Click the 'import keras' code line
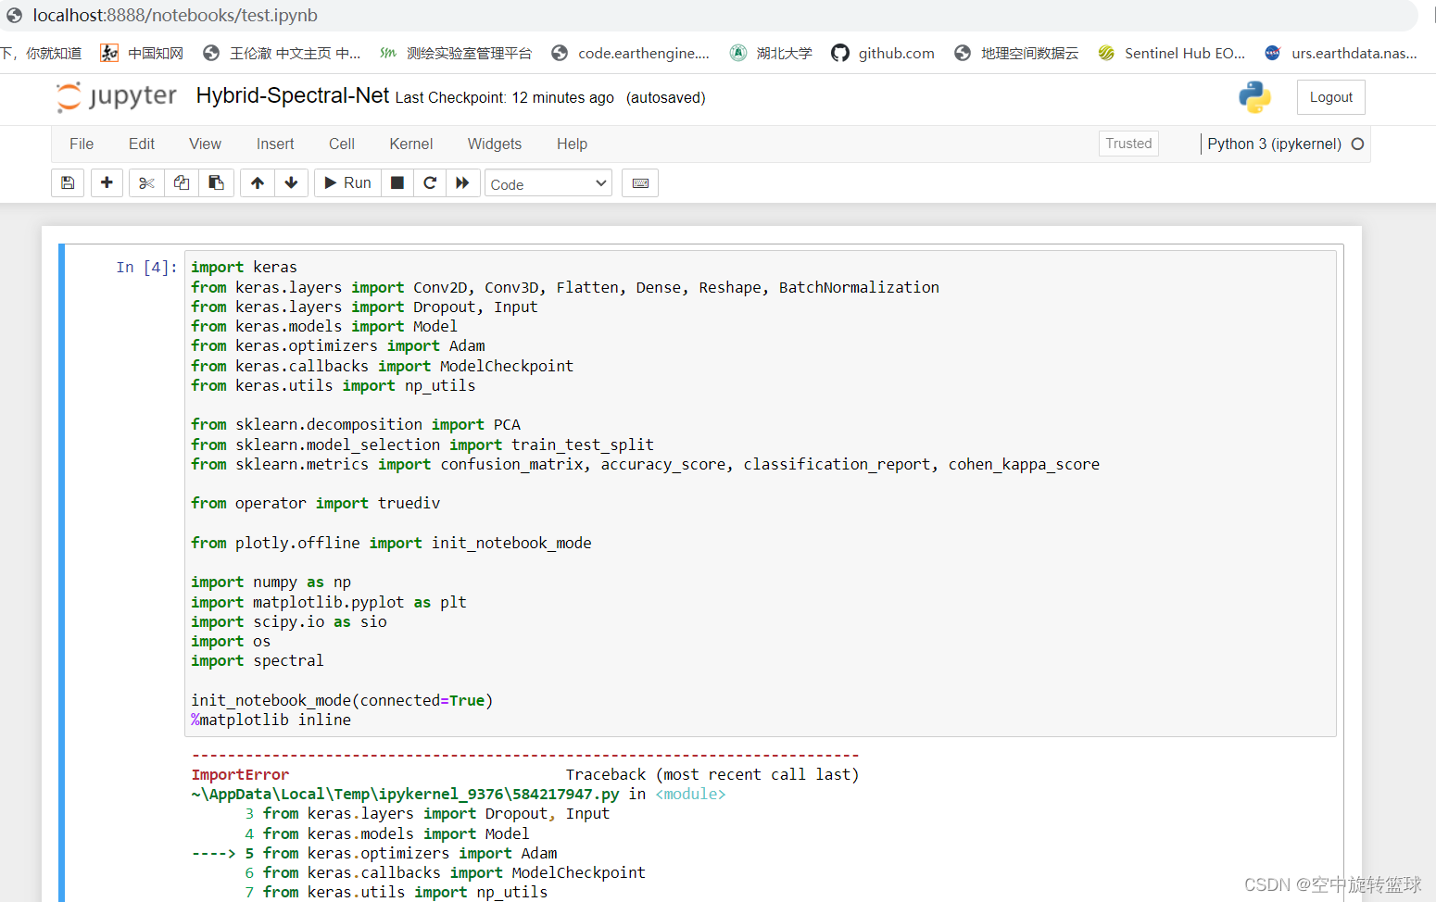The height and width of the screenshot is (902, 1436). tap(244, 268)
